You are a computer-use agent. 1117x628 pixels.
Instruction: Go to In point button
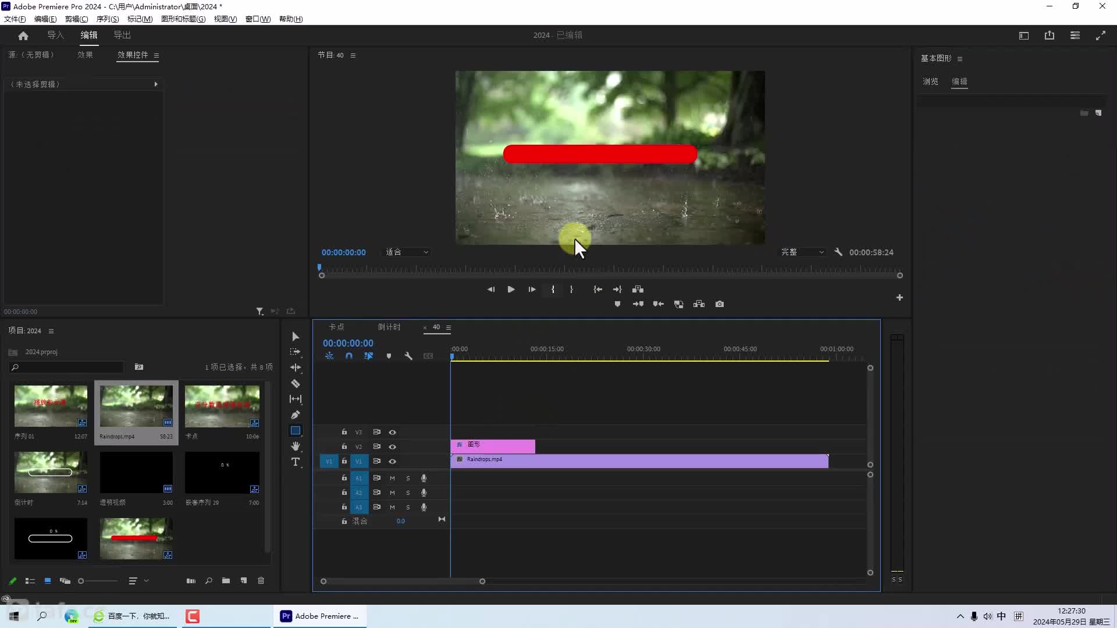coord(597,289)
